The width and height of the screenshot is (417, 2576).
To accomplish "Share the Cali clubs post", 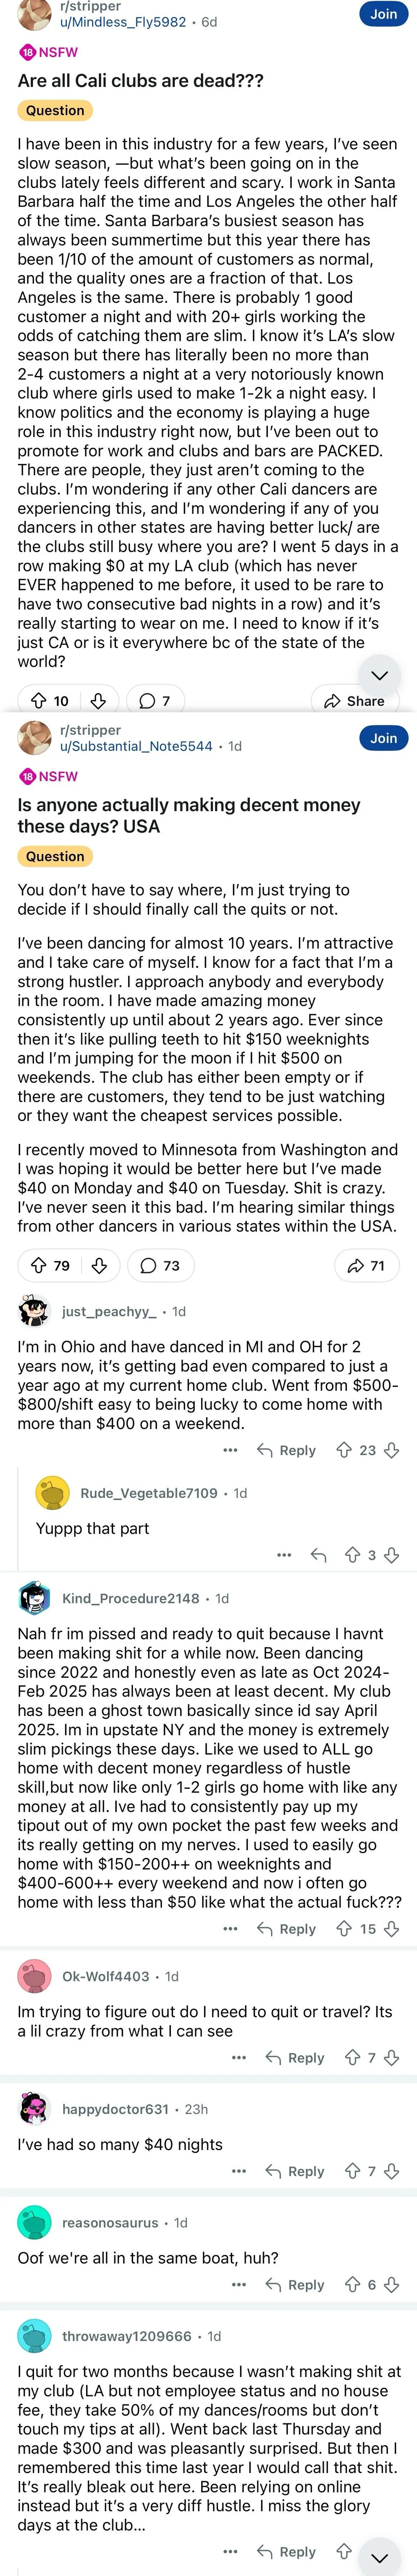I will 355,701.
